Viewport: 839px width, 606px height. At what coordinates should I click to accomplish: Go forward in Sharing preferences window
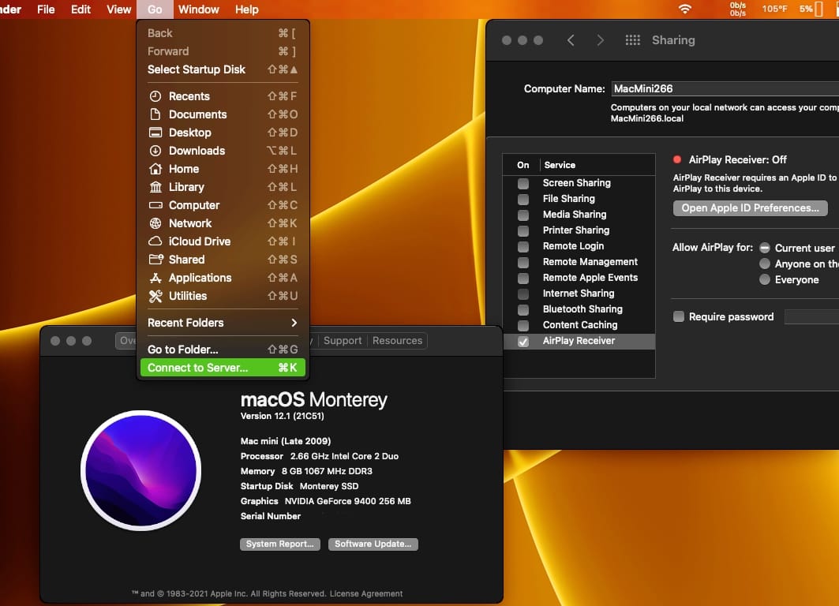(x=601, y=40)
